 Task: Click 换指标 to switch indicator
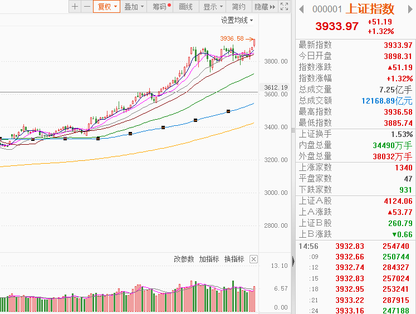point(234,259)
